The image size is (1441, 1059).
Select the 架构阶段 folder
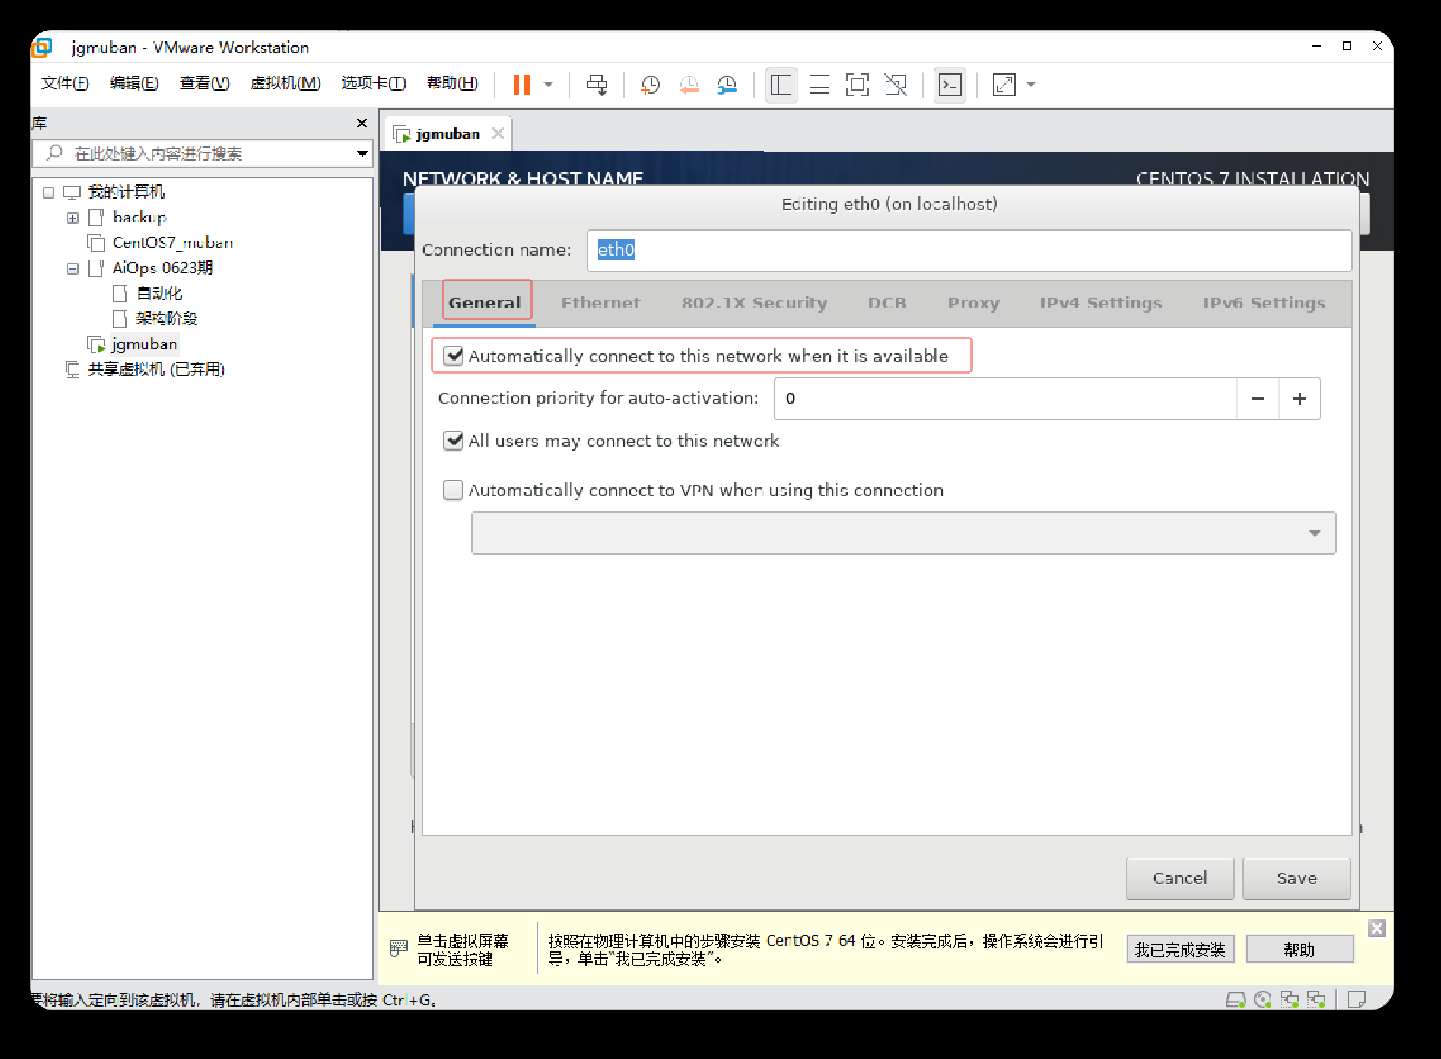click(x=167, y=319)
